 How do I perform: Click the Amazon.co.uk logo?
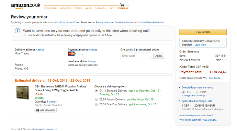(x=26, y=6)
